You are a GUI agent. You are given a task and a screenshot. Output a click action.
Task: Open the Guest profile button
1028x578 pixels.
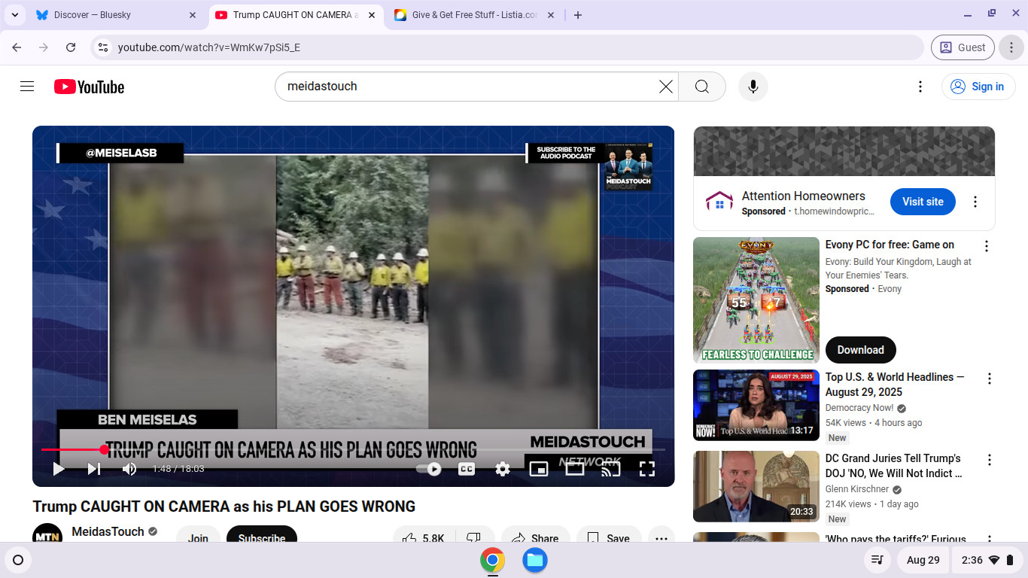[963, 47]
